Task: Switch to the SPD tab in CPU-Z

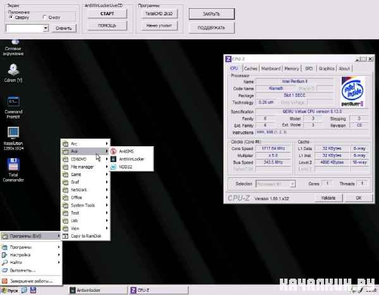Action: tap(309, 68)
